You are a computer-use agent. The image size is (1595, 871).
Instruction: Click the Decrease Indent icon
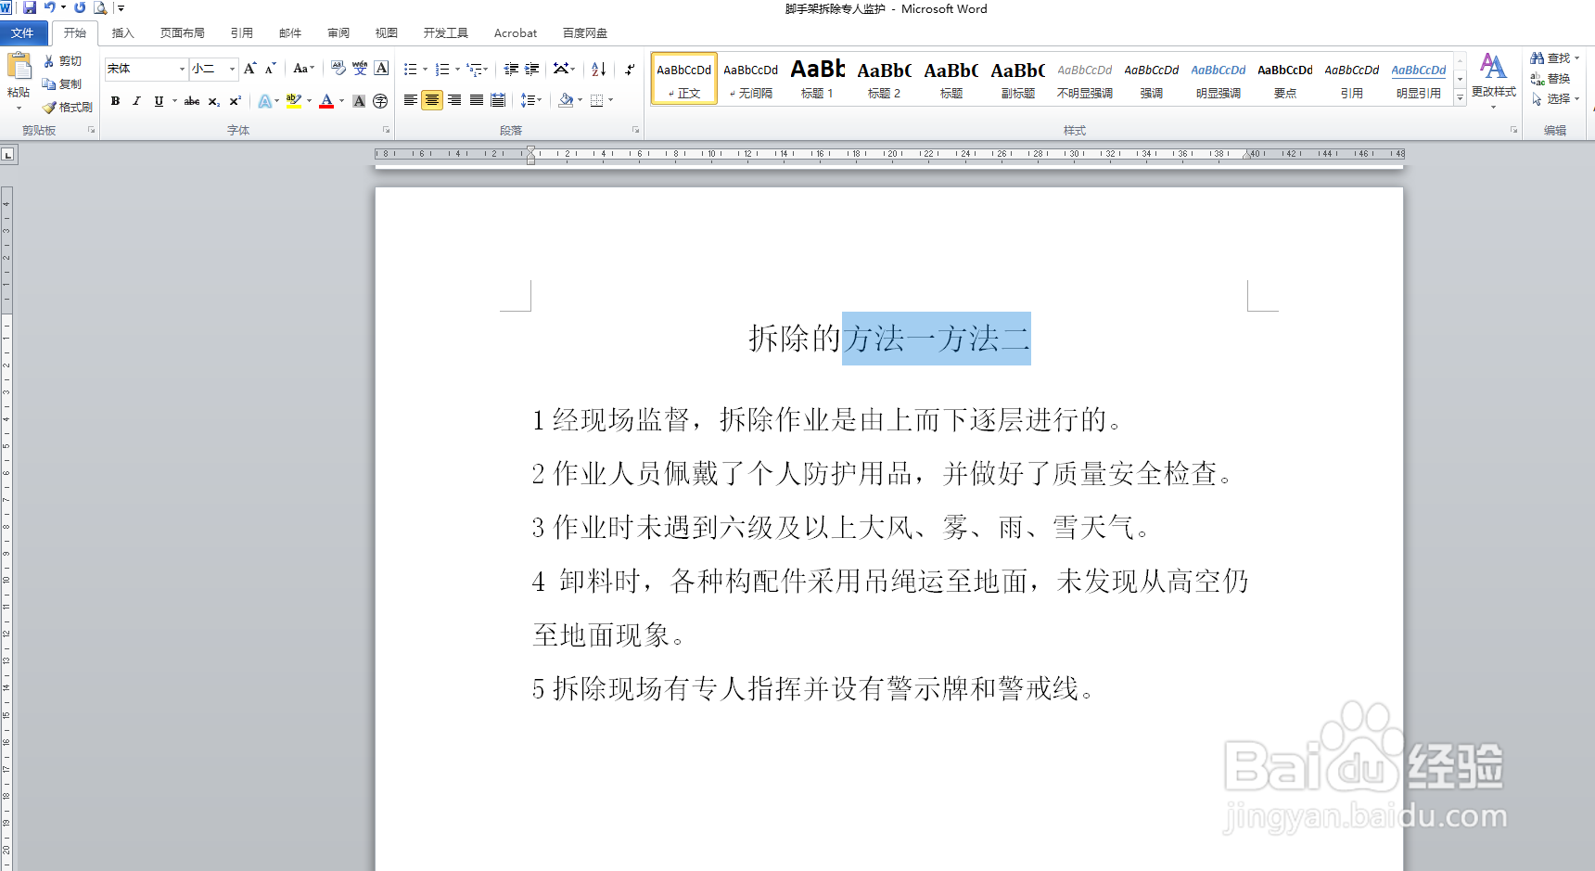pos(511,69)
